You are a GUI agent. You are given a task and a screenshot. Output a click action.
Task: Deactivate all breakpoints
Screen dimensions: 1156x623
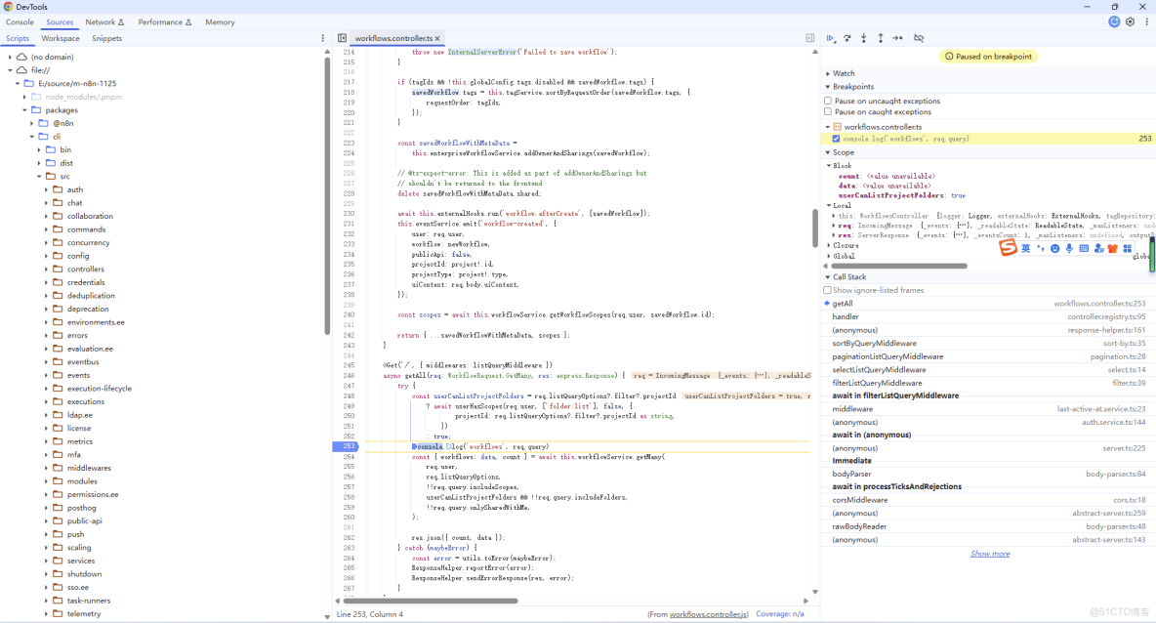[919, 38]
